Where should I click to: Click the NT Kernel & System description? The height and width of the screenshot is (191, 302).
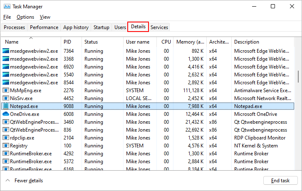[x=256, y=146]
